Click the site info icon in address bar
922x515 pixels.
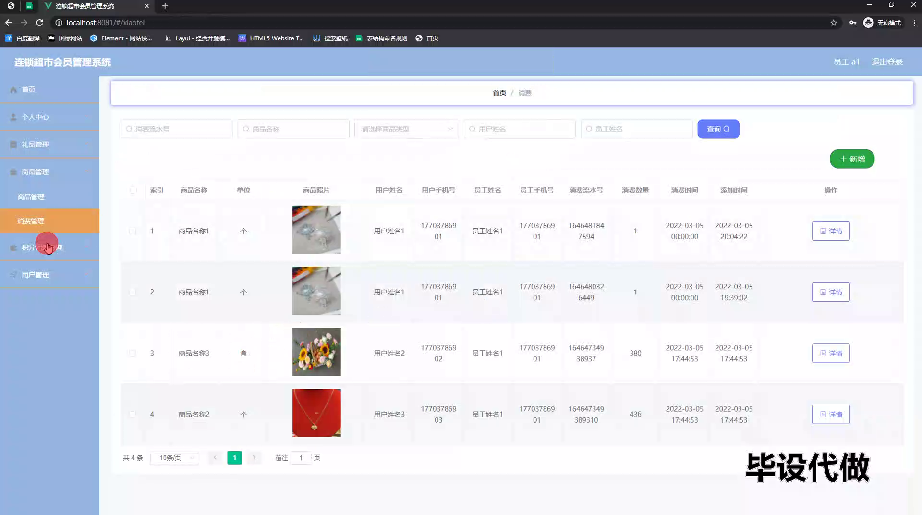click(59, 23)
